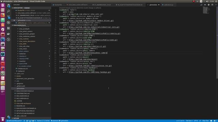Open the Source Control view in activity bar
The height and width of the screenshot is (122, 218).
pyautogui.click(x=9, y=17)
